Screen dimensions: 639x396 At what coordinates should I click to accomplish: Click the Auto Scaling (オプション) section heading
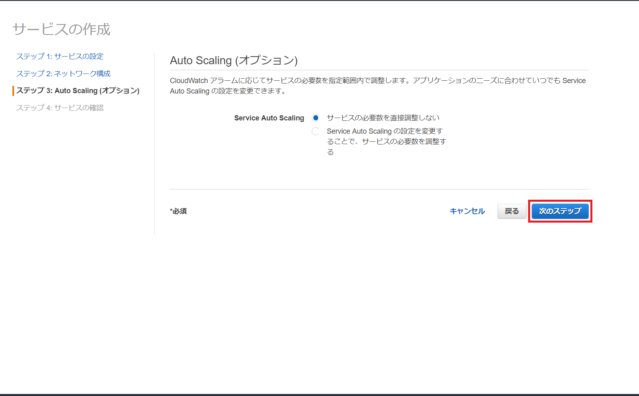click(x=234, y=60)
